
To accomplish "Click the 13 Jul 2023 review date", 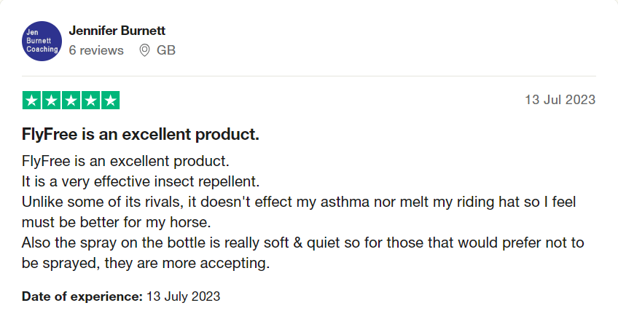I will (560, 100).
